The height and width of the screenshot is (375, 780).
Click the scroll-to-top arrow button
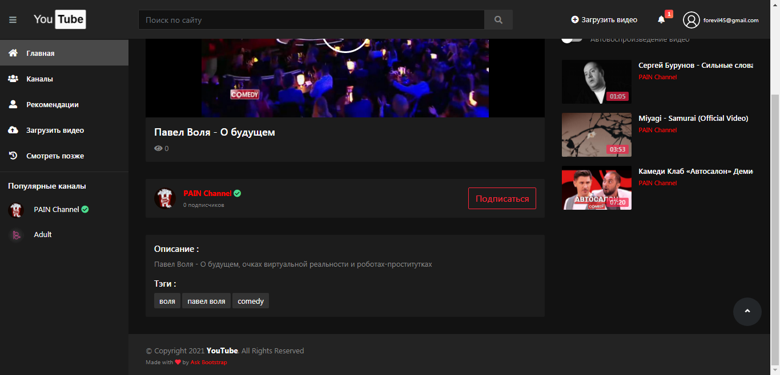747,312
